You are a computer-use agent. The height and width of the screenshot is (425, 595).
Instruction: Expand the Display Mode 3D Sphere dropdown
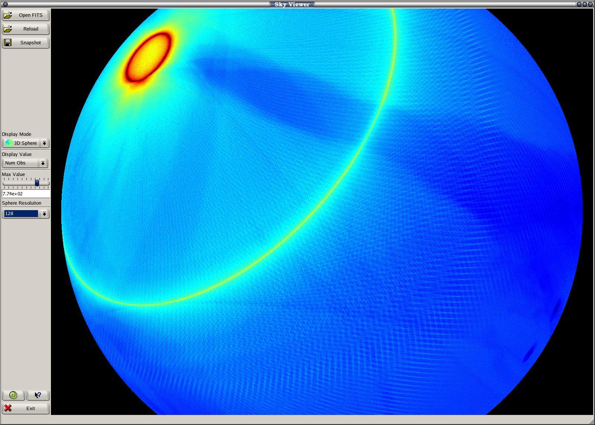pos(44,143)
